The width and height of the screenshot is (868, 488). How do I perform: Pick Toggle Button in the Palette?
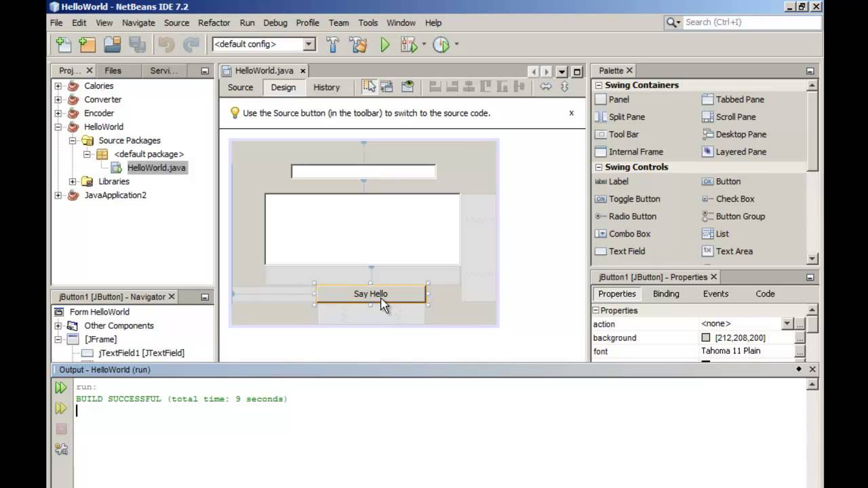click(627, 199)
